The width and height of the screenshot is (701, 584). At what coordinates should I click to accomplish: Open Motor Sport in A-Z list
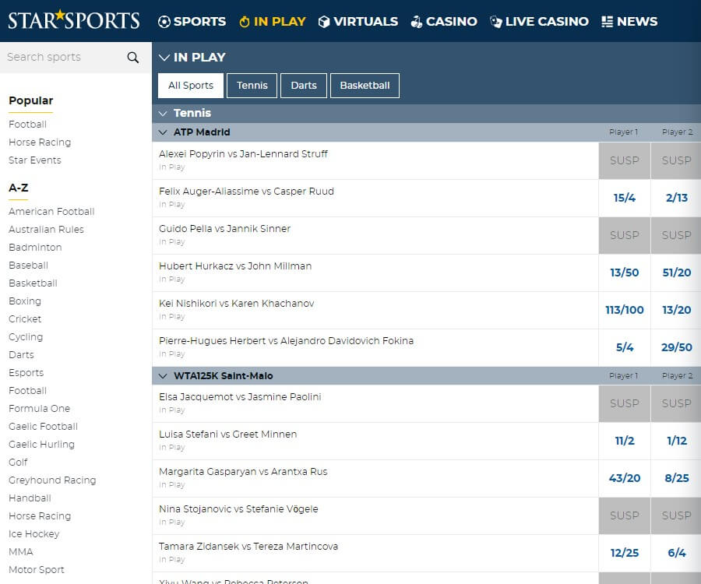pos(37,570)
